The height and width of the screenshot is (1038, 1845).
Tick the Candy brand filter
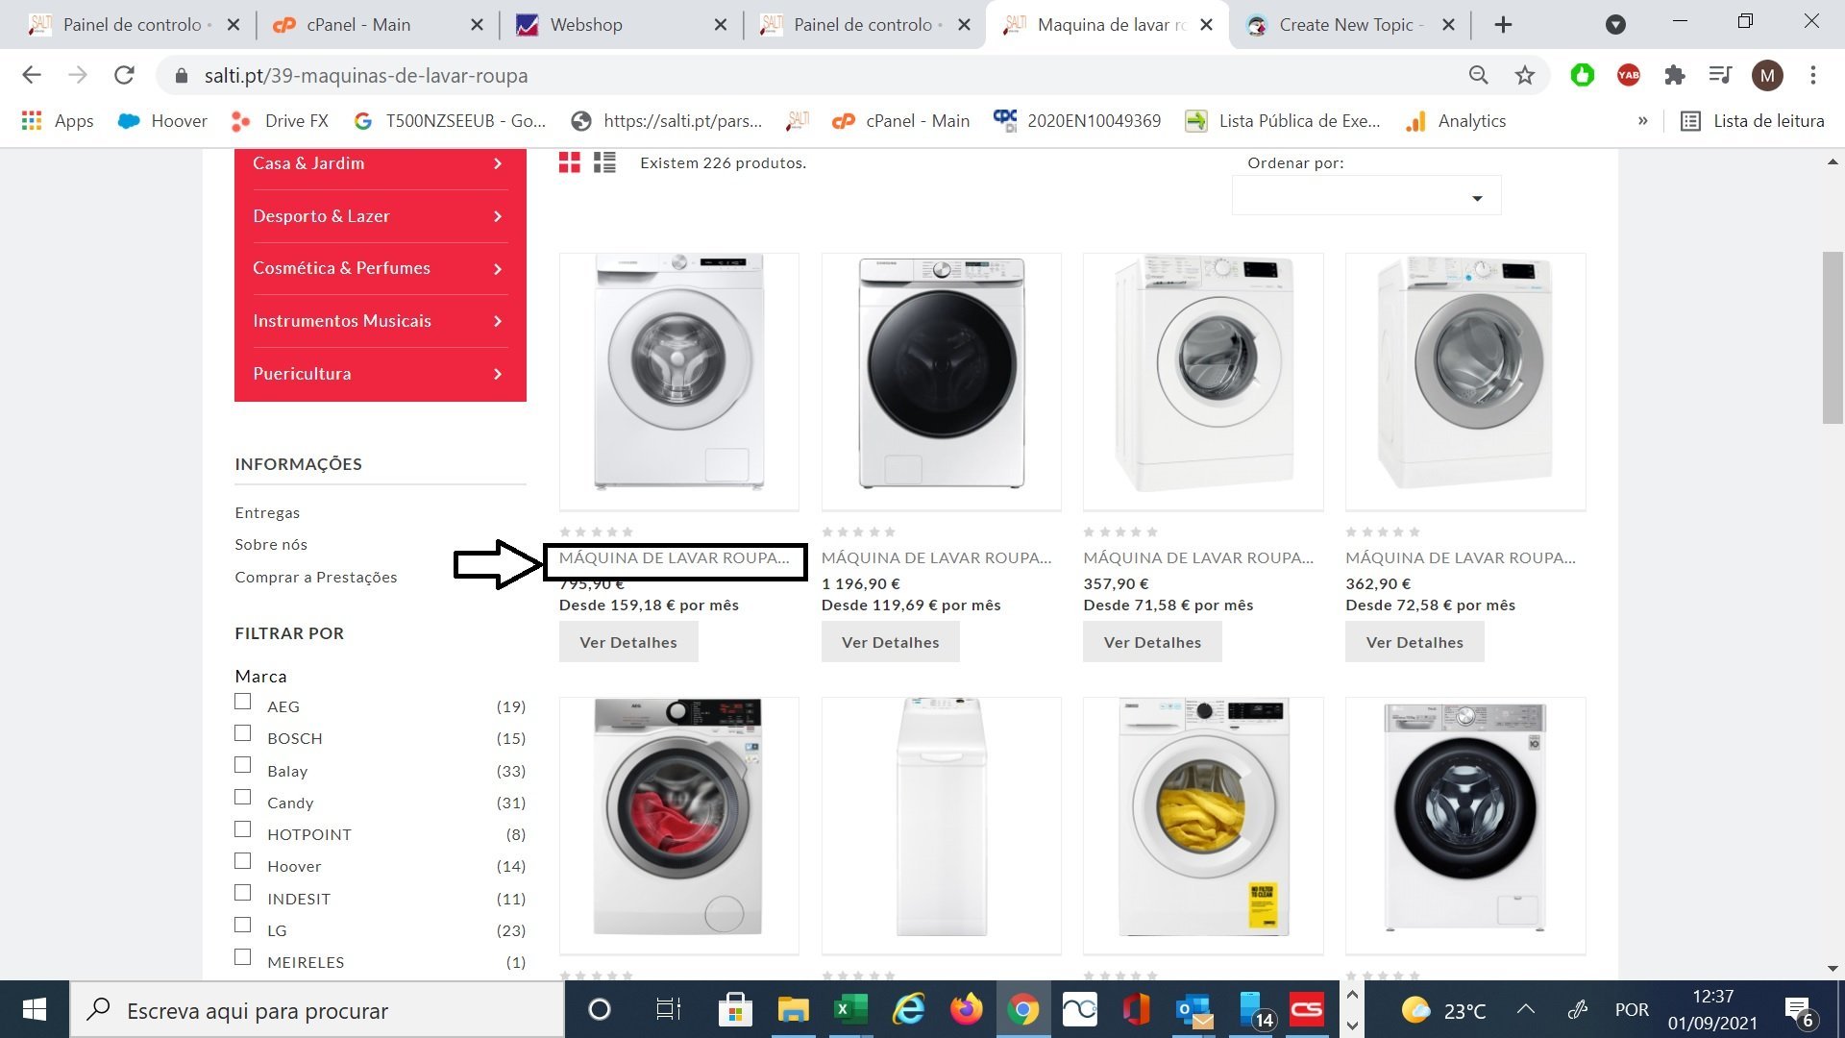[243, 798]
